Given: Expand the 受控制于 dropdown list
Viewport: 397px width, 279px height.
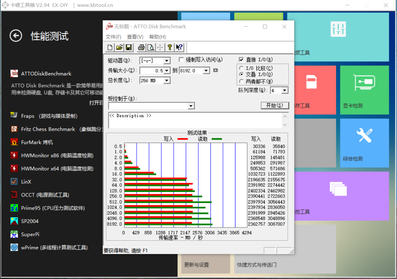Looking at the screenshot, I should (x=191, y=106).
